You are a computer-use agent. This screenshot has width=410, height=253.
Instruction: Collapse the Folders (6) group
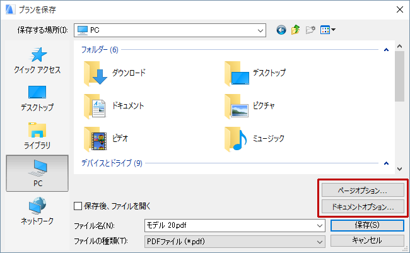point(386,50)
